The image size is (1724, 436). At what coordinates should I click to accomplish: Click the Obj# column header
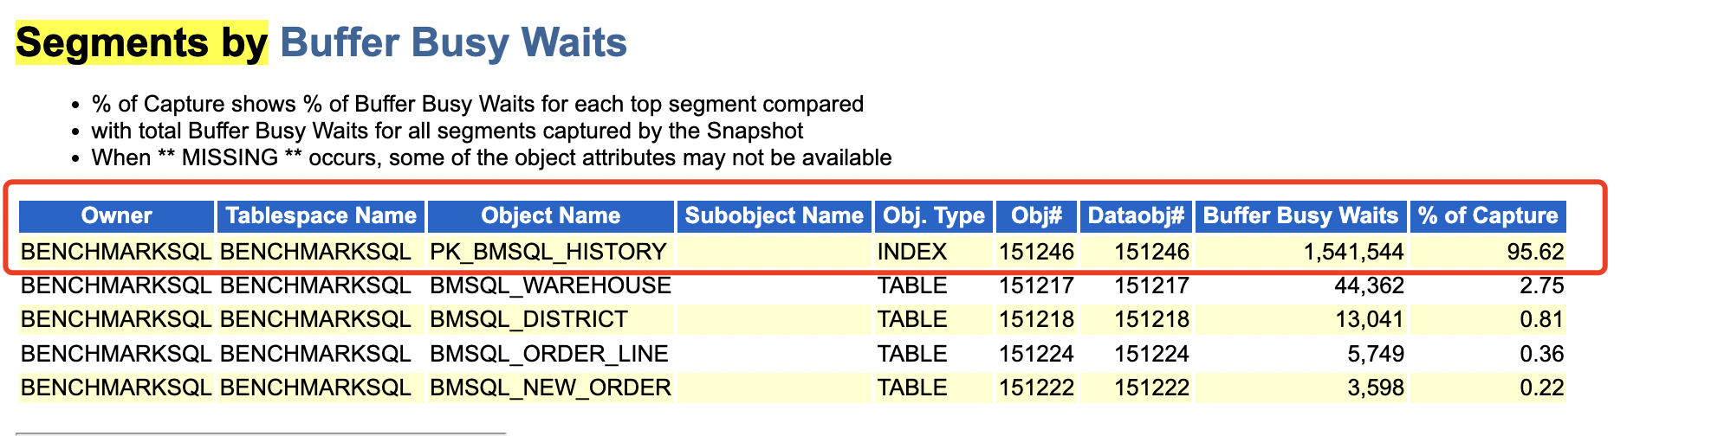[1036, 216]
